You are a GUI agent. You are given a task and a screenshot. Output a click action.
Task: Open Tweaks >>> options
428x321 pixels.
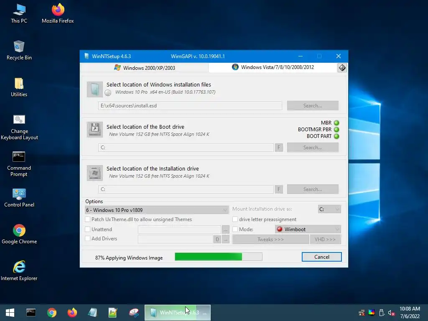[x=270, y=239]
